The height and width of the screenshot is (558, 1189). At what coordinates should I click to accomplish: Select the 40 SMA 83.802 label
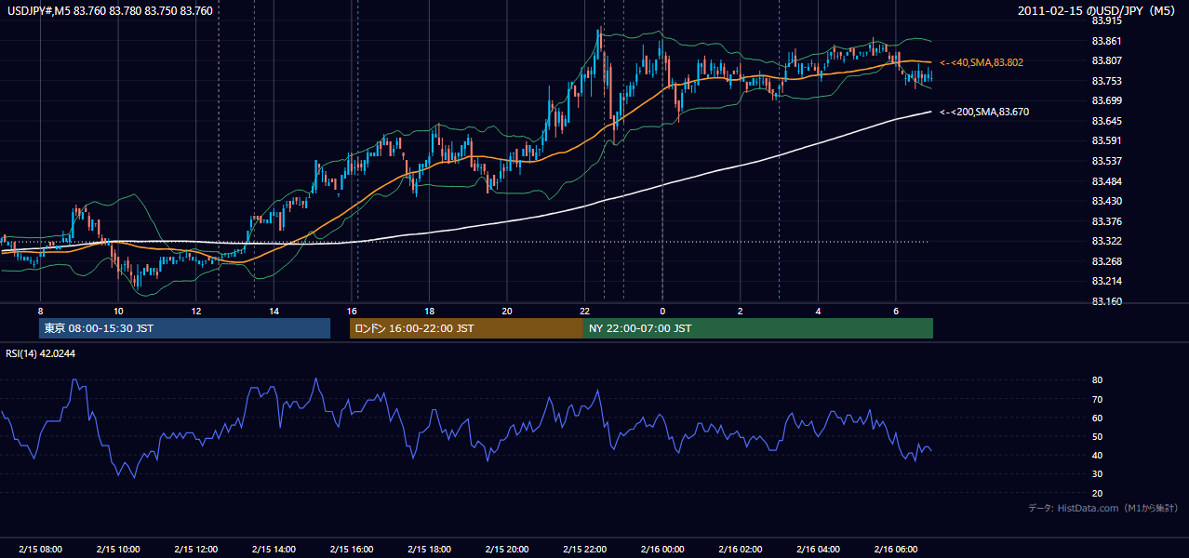point(982,62)
